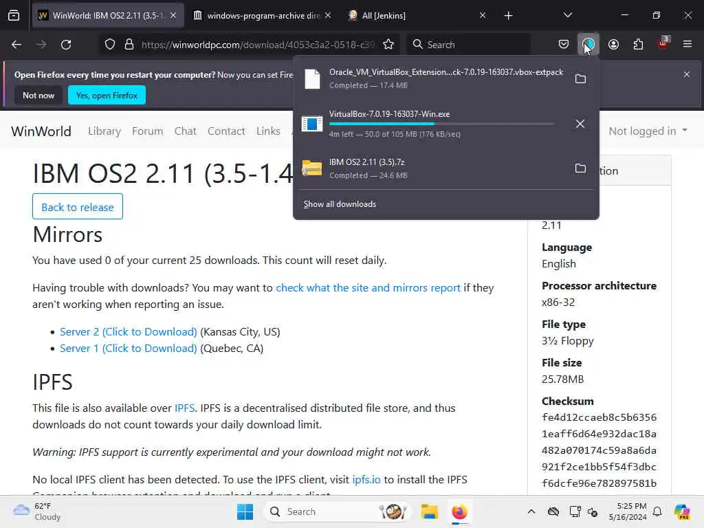This screenshot has height=528, width=704.
Task: Open Copilot preview icon in taskbar
Action: point(682,511)
